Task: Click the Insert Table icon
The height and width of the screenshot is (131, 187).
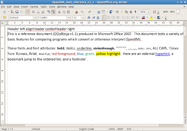Action: tap(103, 12)
